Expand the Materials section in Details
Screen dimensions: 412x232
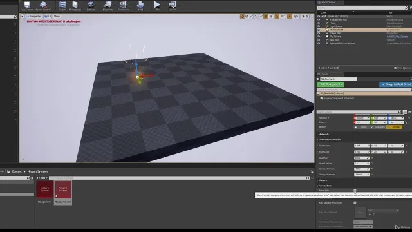click(323, 135)
